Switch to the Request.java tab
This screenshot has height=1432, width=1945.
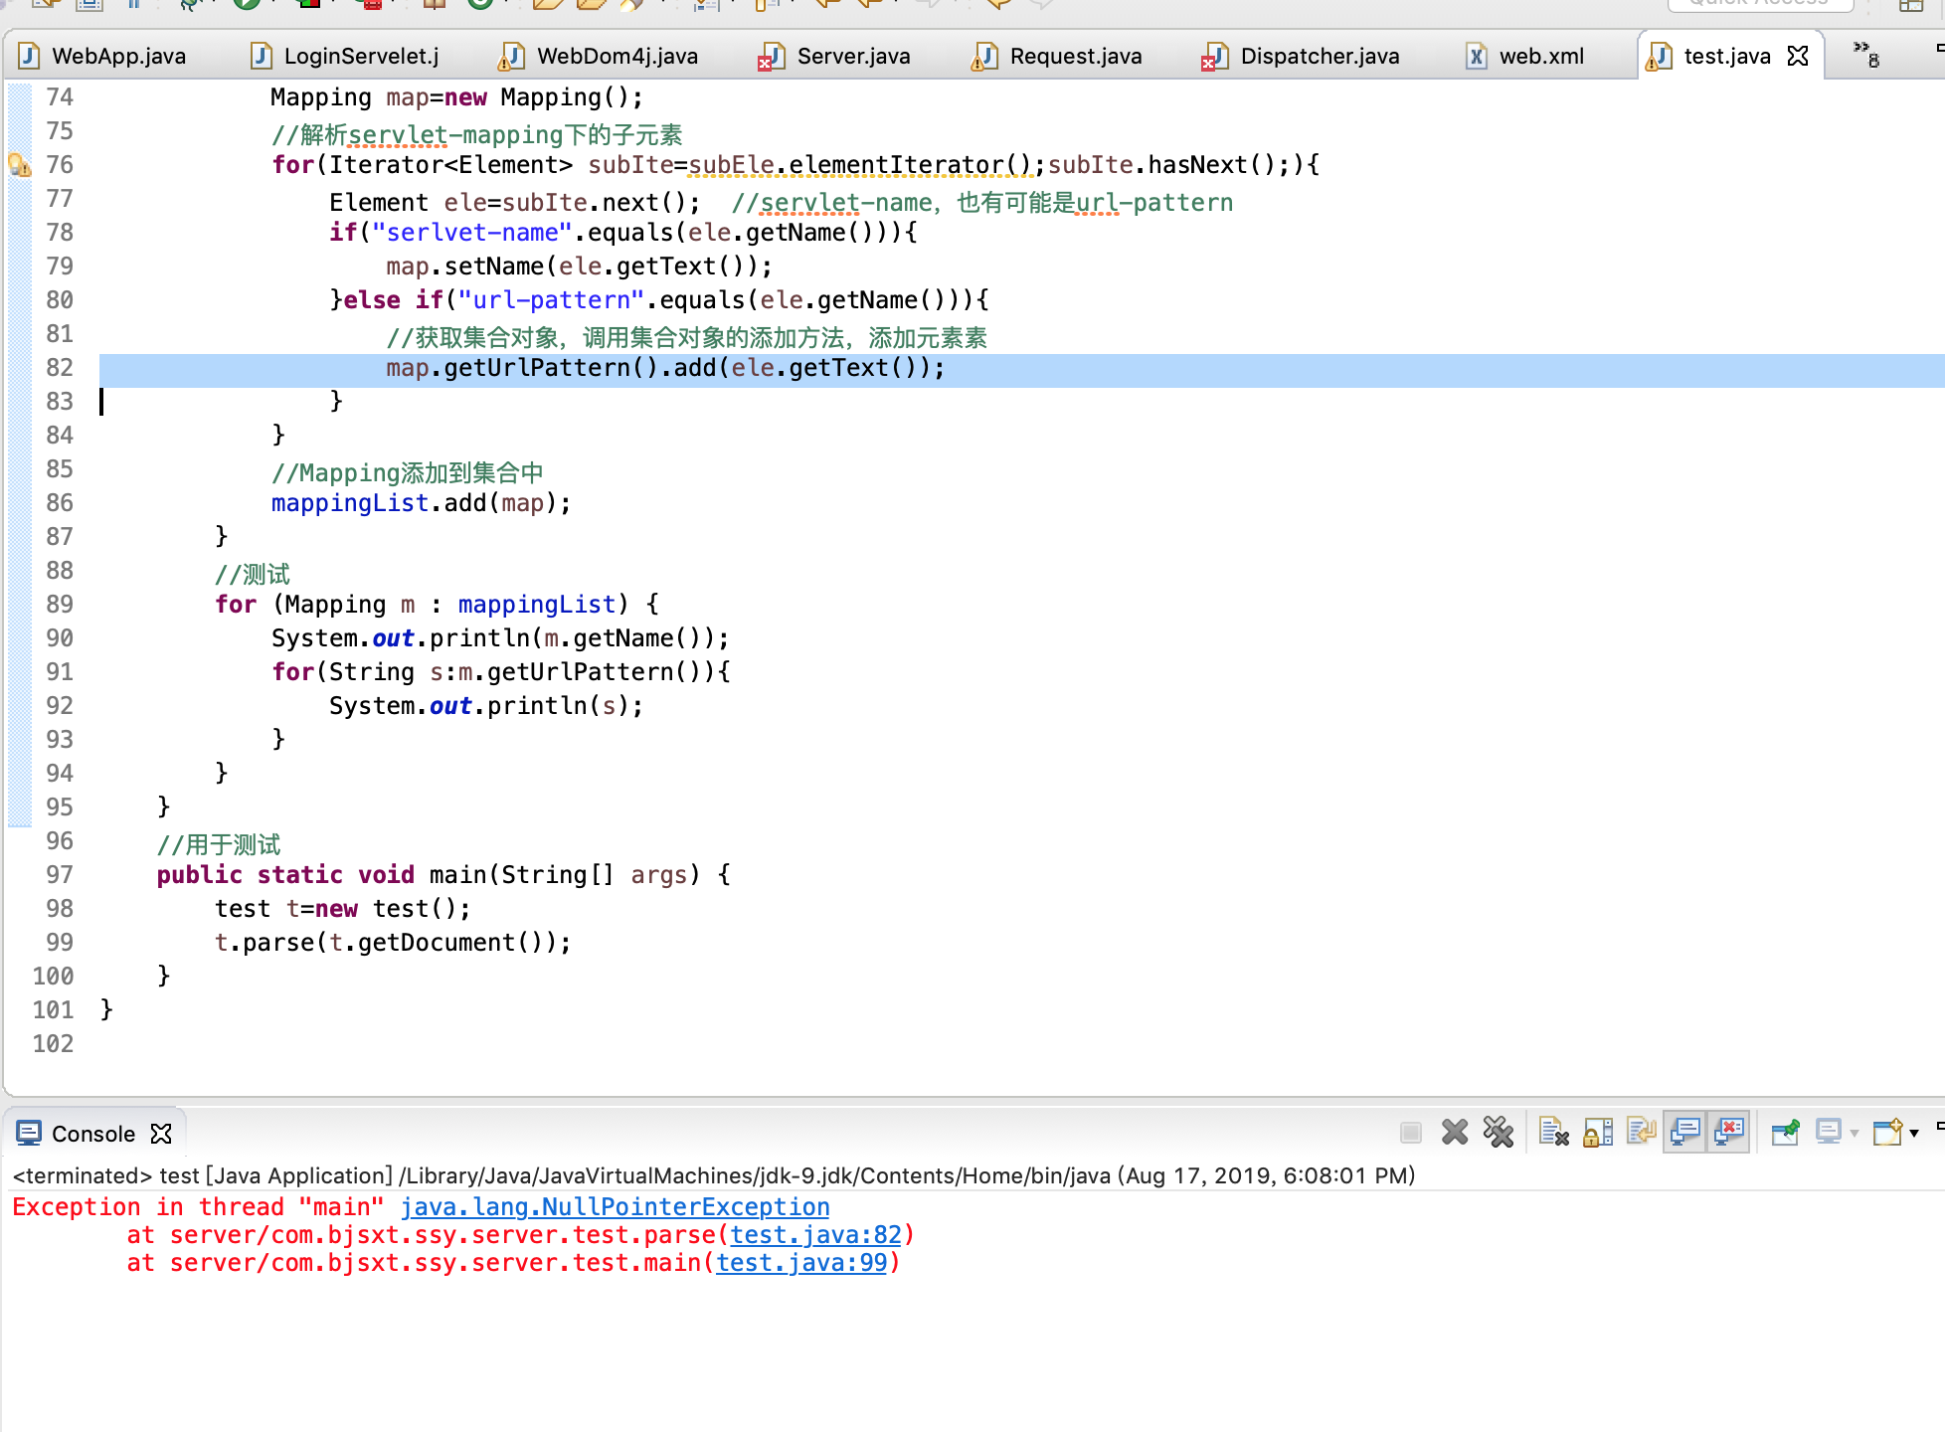point(1058,56)
